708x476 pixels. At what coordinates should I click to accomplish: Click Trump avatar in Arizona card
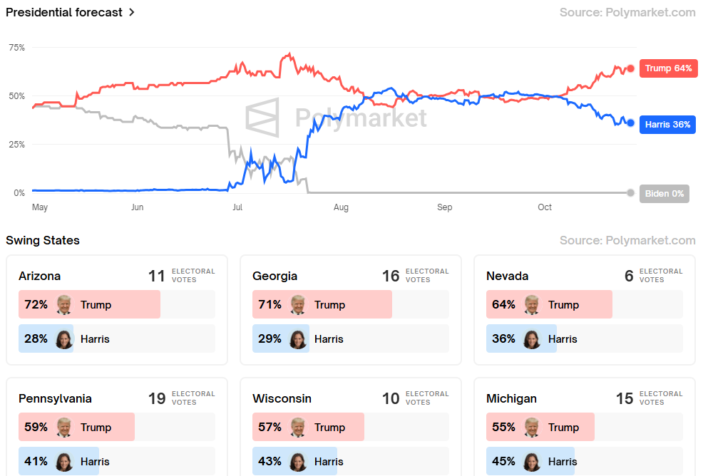(x=64, y=304)
